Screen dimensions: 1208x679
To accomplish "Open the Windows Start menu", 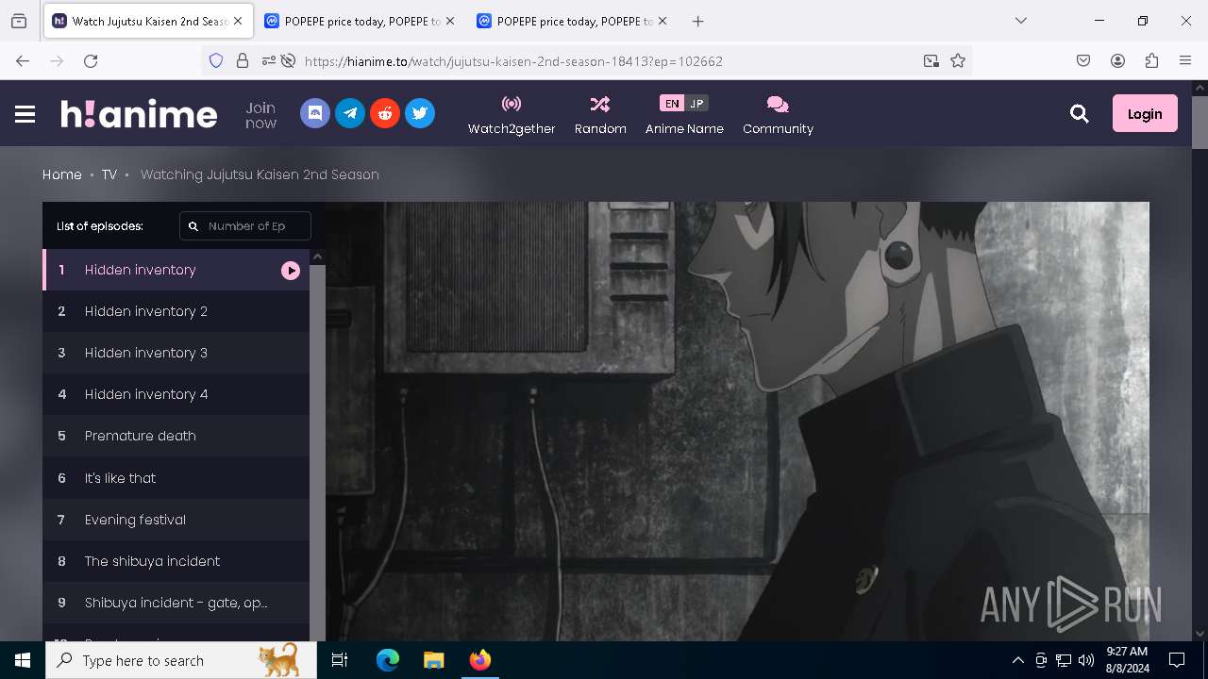I will (x=23, y=660).
